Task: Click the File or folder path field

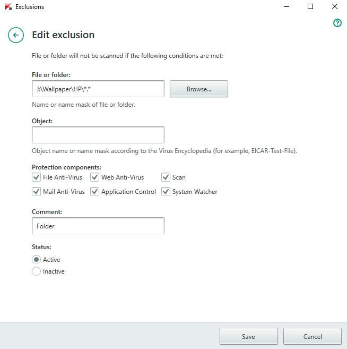Action: tap(98, 89)
